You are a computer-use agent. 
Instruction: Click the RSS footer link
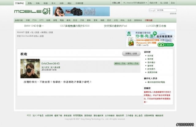(x=29, y=115)
